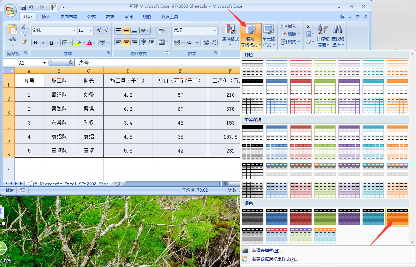Apply accounting number format icon
416x267 pixels.
pos(177,43)
